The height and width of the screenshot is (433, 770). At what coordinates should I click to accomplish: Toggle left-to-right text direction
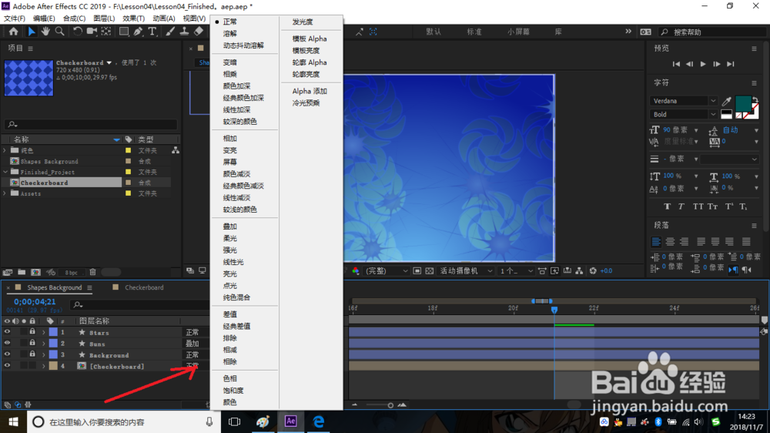click(733, 270)
